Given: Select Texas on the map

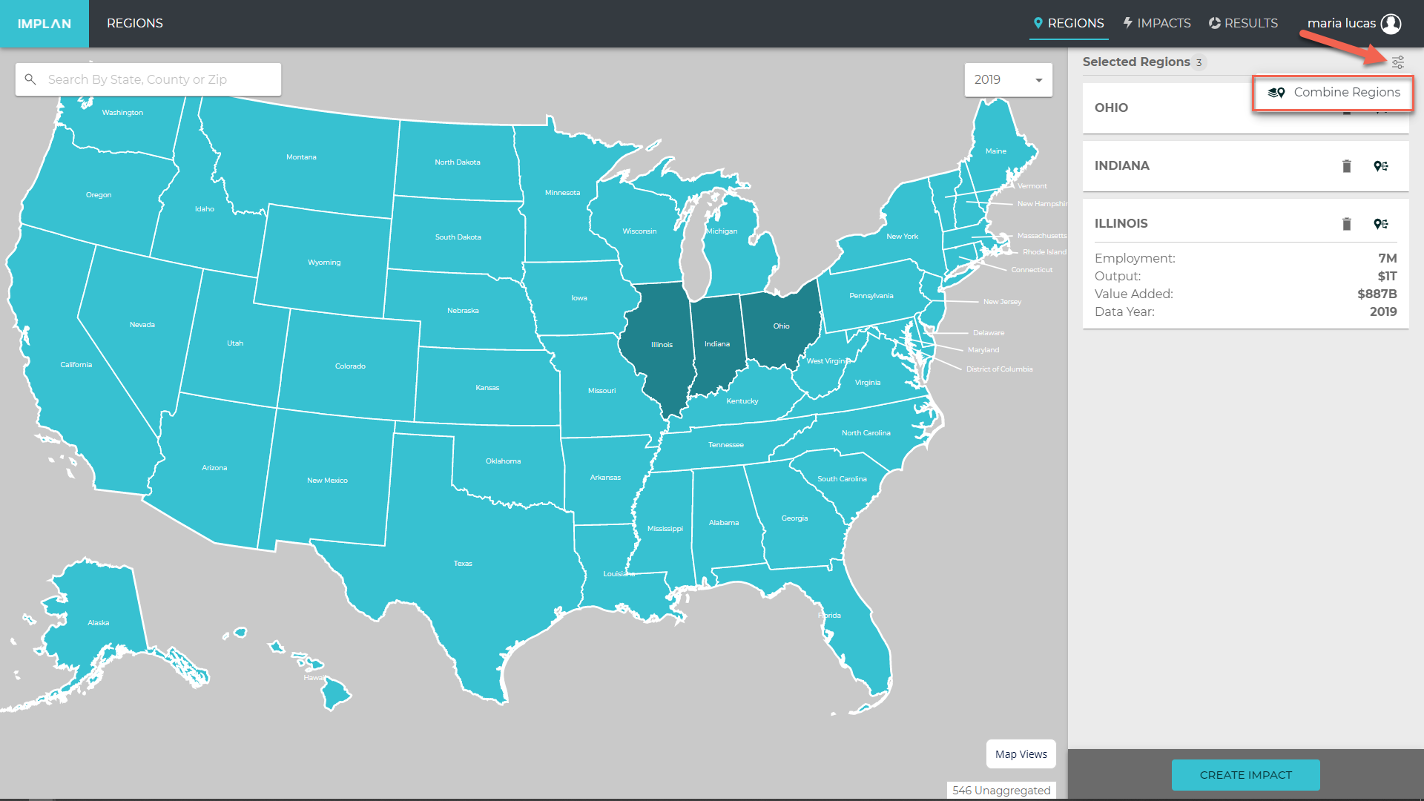Looking at the screenshot, I should (463, 564).
